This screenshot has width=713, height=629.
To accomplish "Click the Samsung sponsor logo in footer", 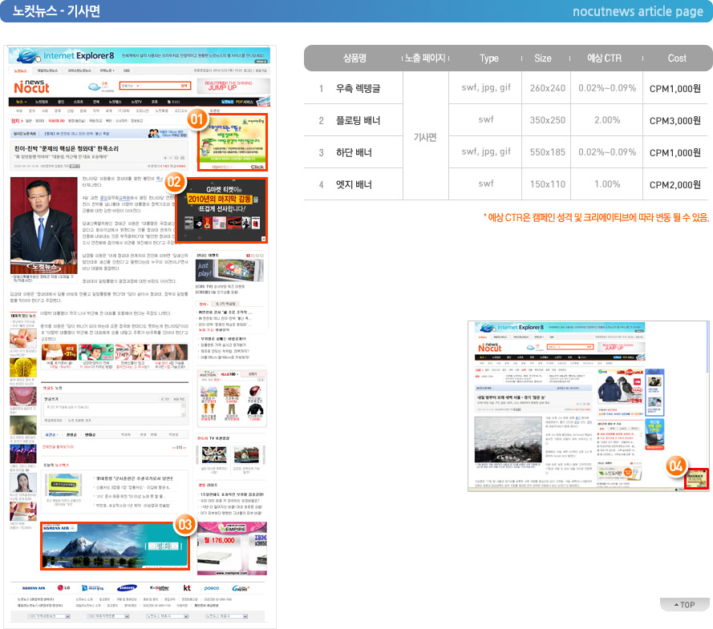I will 127,587.
